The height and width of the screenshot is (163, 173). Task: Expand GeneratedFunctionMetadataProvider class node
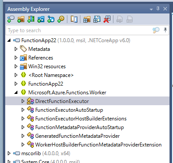click(23, 136)
